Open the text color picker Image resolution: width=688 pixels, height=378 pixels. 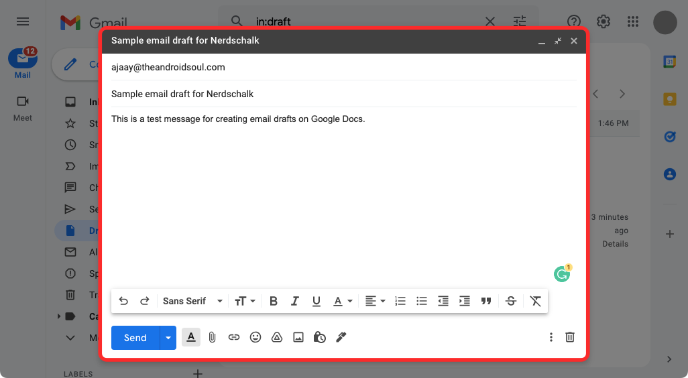click(343, 301)
